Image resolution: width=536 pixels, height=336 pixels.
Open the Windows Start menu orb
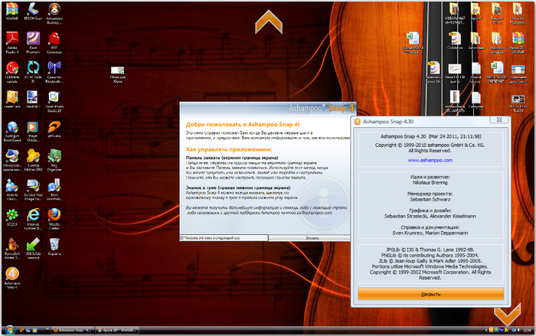coord(9,330)
